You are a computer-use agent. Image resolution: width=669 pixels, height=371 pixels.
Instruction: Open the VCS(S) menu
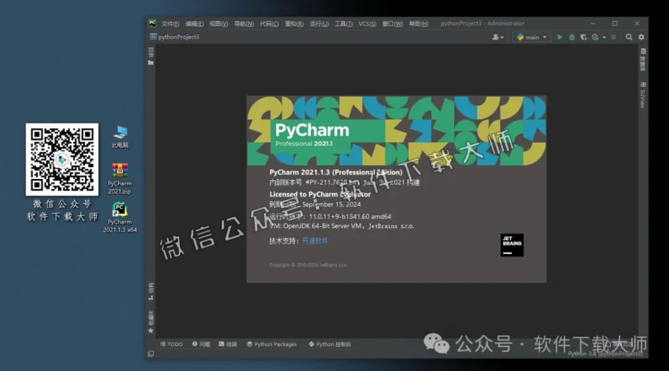pyautogui.click(x=367, y=24)
